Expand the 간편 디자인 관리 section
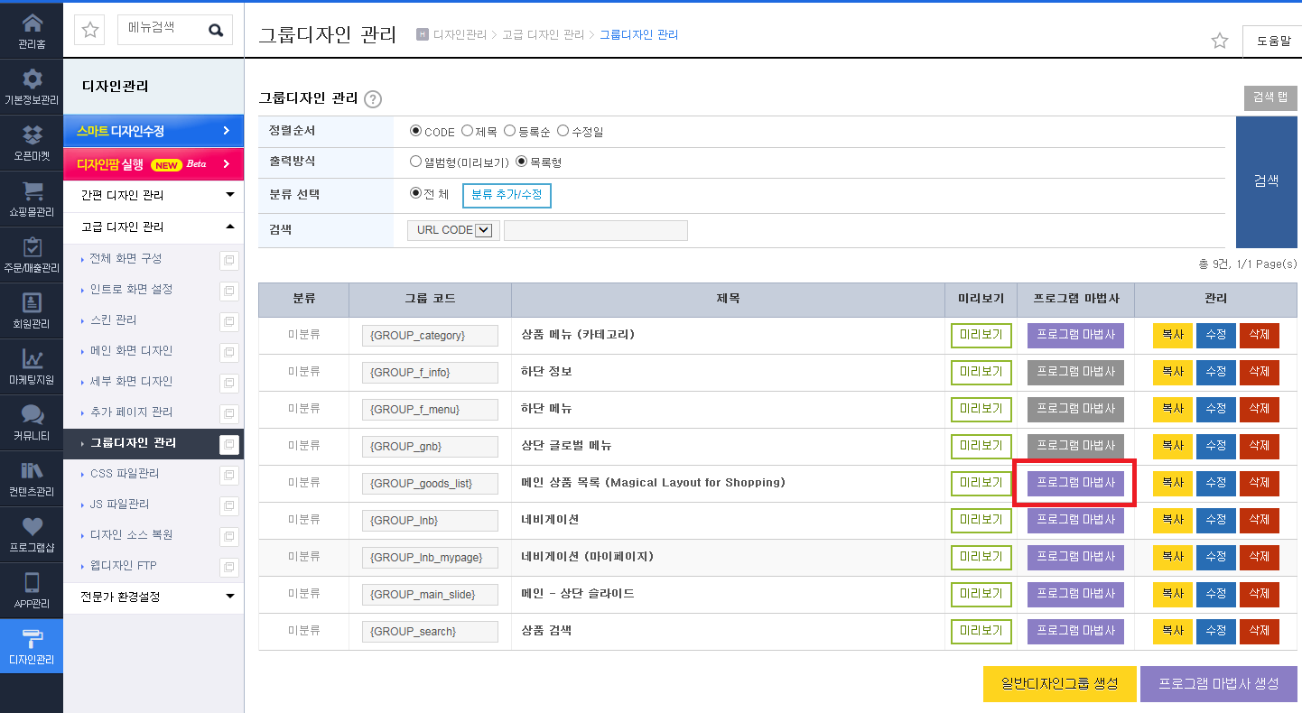This screenshot has height=713, width=1302. tap(153, 195)
